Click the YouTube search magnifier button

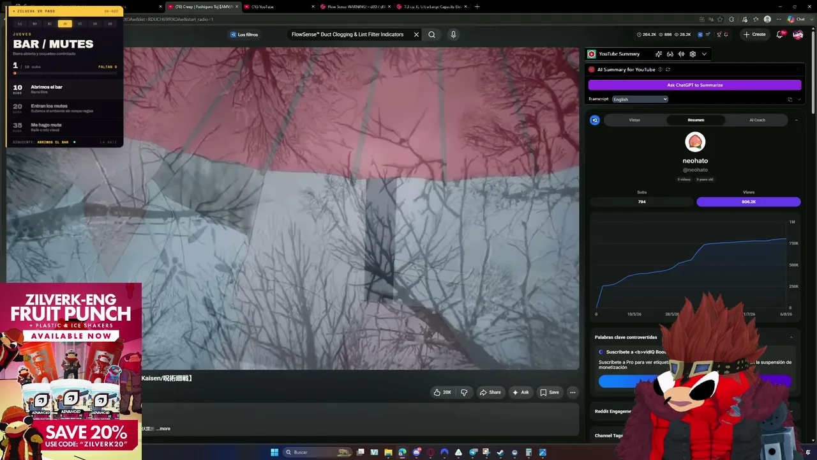click(x=431, y=34)
